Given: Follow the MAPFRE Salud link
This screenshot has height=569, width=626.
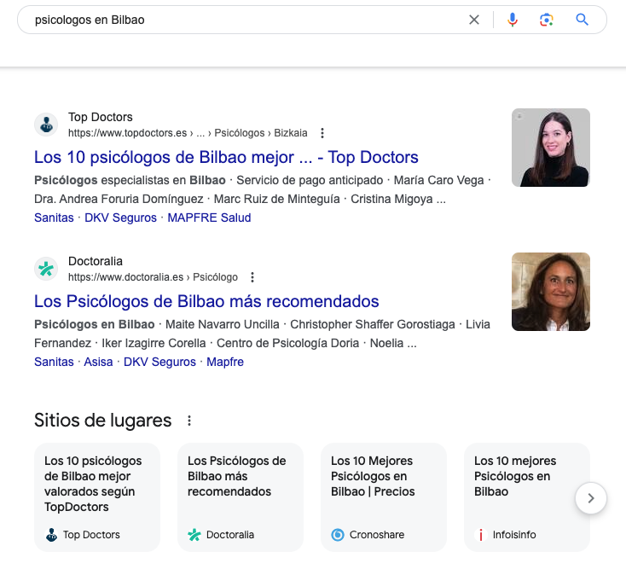Looking at the screenshot, I should click(209, 218).
